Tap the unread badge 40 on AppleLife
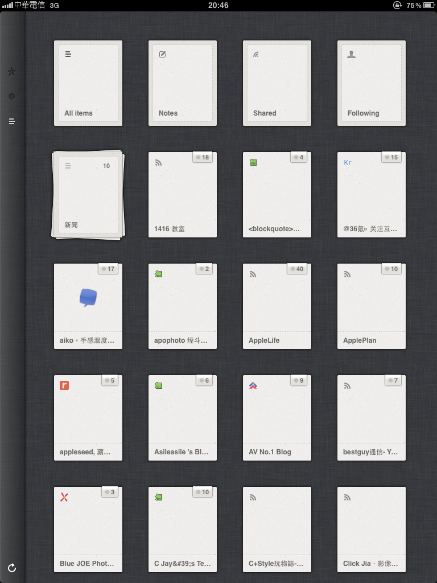Screen dimensions: 437x583 tap(297, 269)
